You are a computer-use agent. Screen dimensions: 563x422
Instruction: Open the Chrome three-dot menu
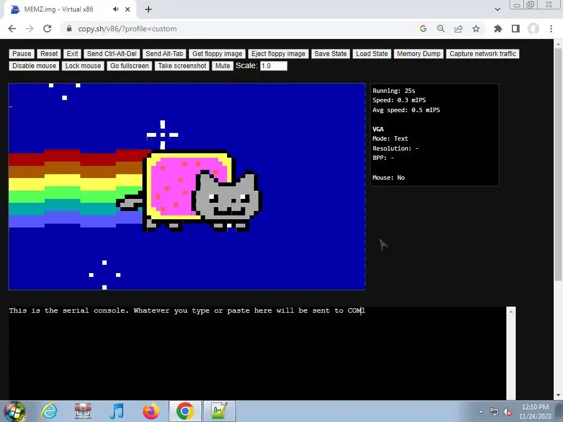tap(551, 29)
